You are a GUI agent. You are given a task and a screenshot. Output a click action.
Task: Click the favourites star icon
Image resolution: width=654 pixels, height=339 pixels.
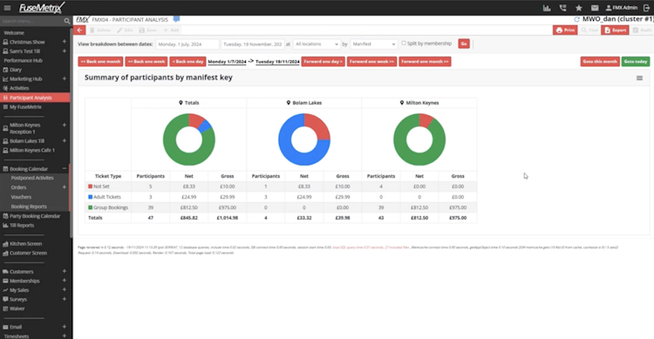click(x=578, y=8)
